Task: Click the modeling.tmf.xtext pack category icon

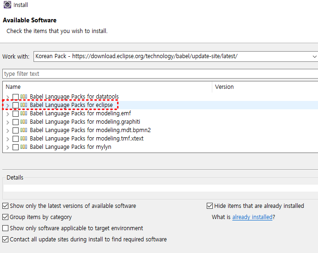Action: click(x=24, y=139)
